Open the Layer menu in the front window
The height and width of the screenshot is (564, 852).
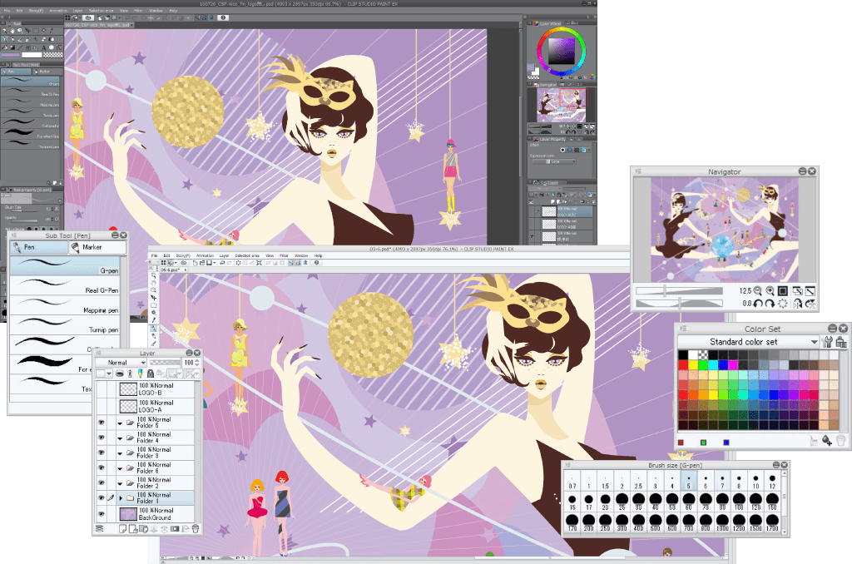[x=224, y=255]
